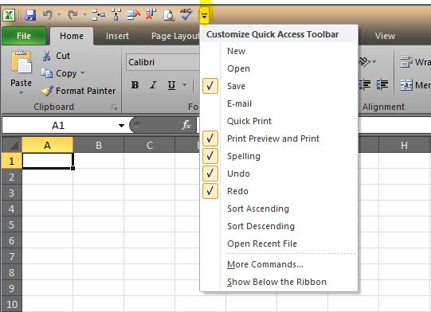Viewport: 431px width, 312px height.
Task: Uncheck Redo in the customize menu
Action: (210, 191)
